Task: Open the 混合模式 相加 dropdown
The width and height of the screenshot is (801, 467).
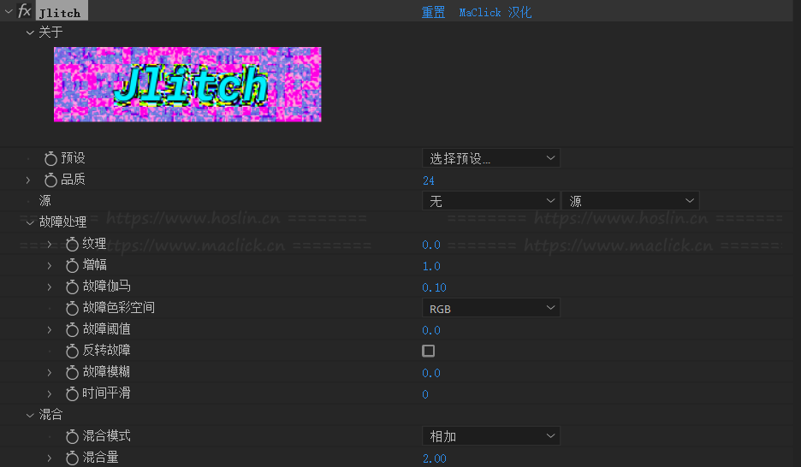Action: click(x=490, y=436)
